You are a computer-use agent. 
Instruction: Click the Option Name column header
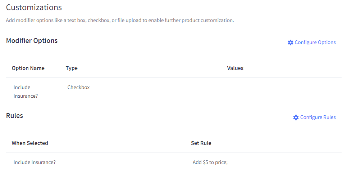[x=28, y=68]
